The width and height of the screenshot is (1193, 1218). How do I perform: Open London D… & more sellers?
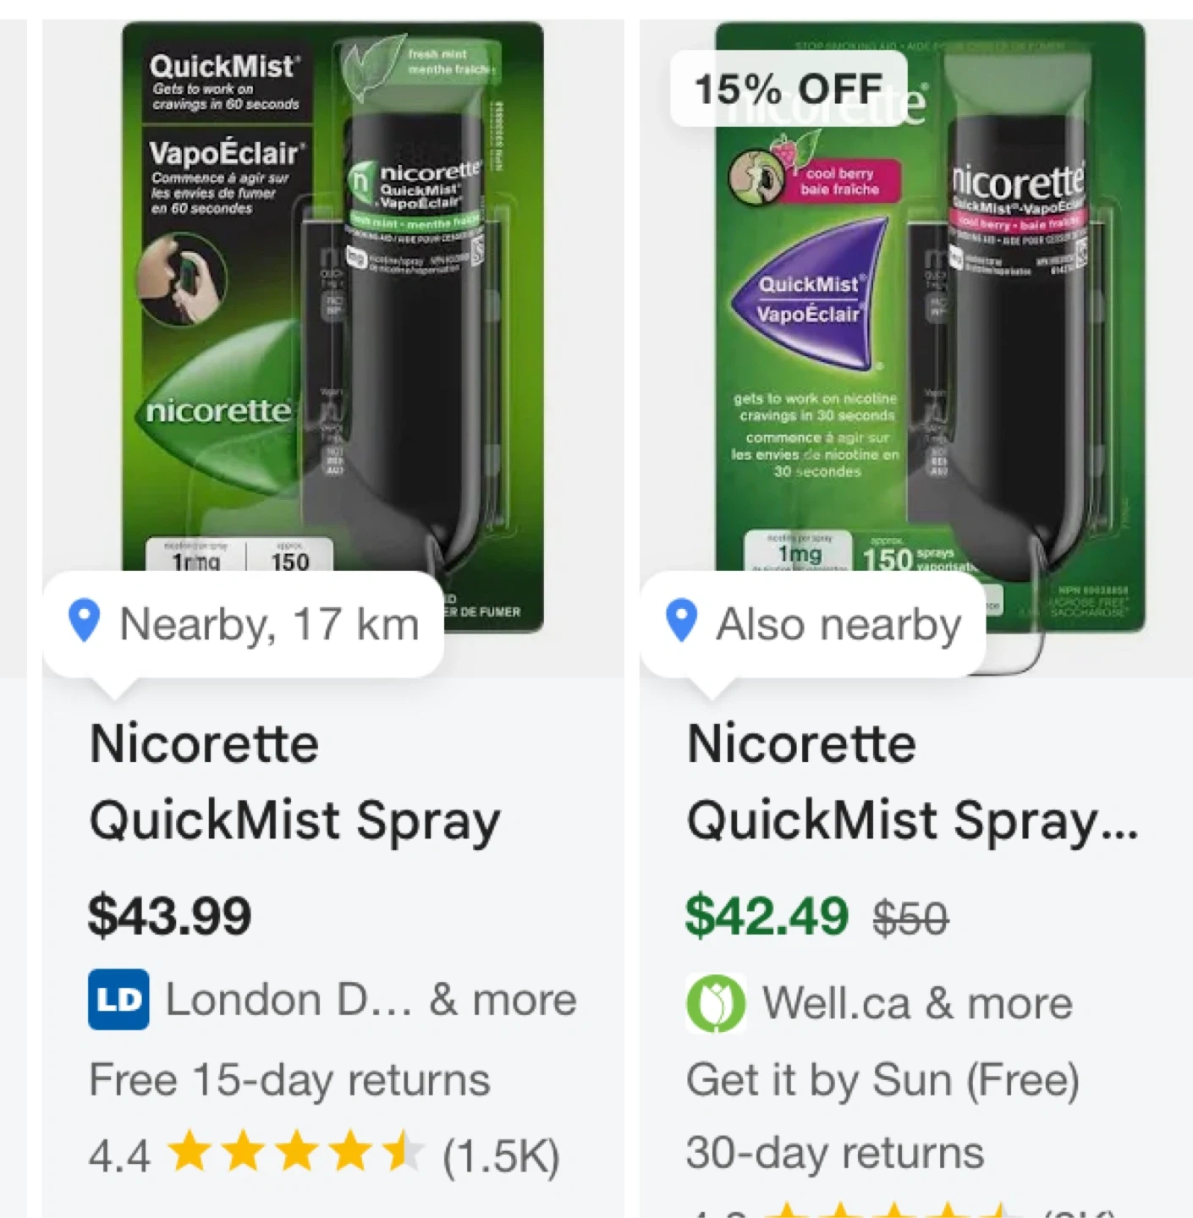(x=371, y=1000)
